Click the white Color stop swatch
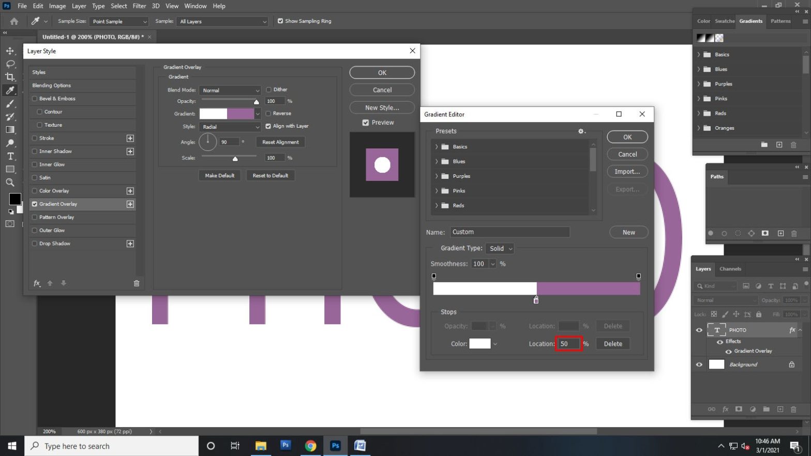 (479, 344)
